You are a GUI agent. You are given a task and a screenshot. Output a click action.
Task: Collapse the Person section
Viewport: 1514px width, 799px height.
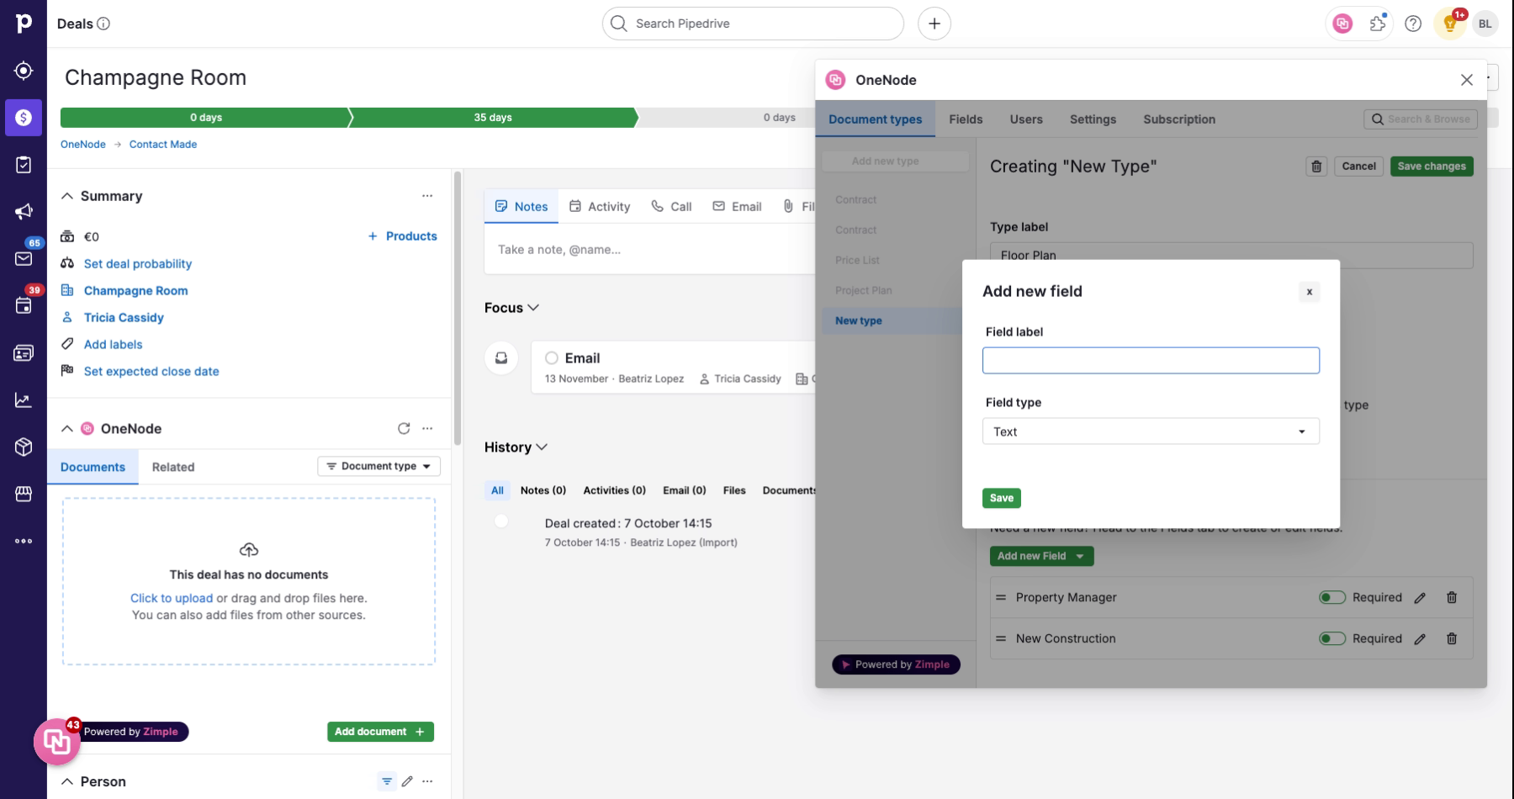67,781
